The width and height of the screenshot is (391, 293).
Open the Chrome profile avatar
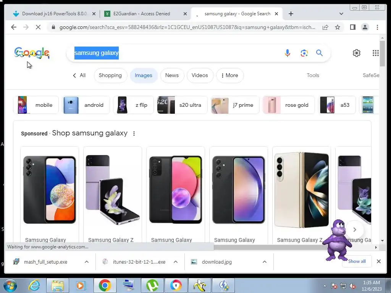[365, 27]
